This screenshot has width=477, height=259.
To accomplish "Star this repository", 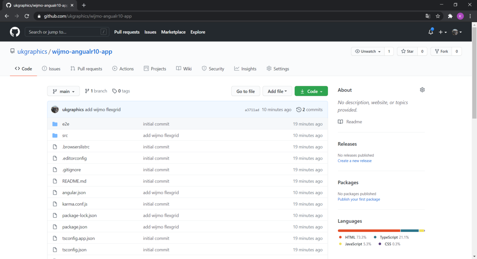I will click(x=407, y=51).
